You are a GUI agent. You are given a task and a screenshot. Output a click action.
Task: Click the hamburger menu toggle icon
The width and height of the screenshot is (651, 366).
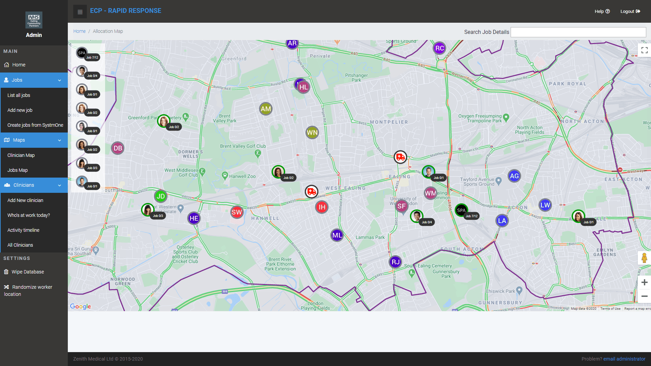point(80,12)
